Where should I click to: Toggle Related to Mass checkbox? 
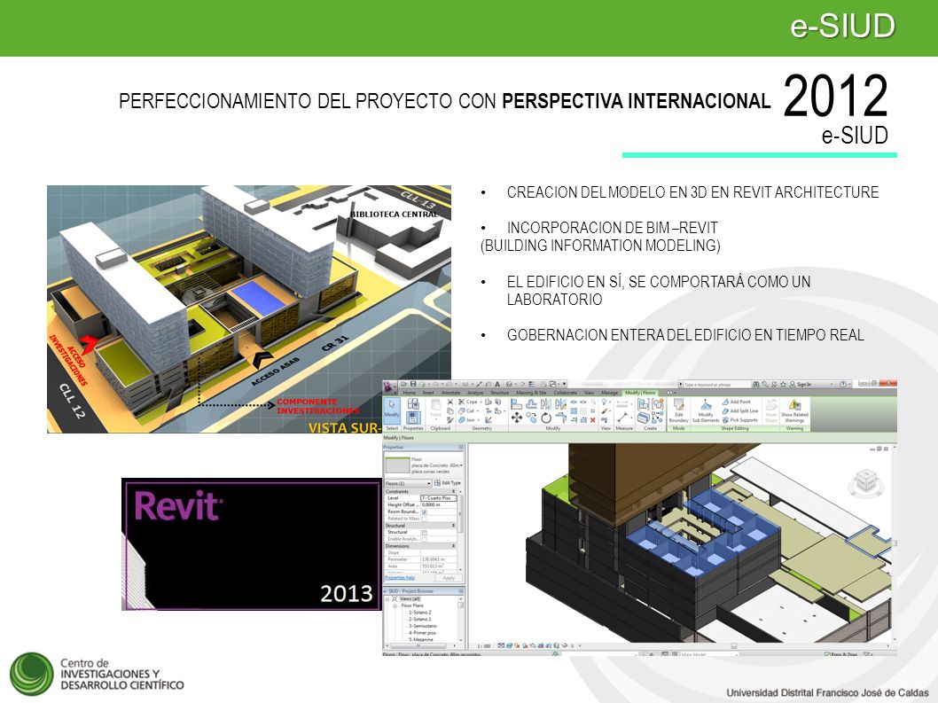[x=424, y=519]
